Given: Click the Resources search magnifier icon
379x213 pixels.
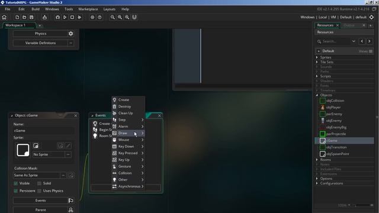Looking at the screenshot, I should click(x=319, y=41).
